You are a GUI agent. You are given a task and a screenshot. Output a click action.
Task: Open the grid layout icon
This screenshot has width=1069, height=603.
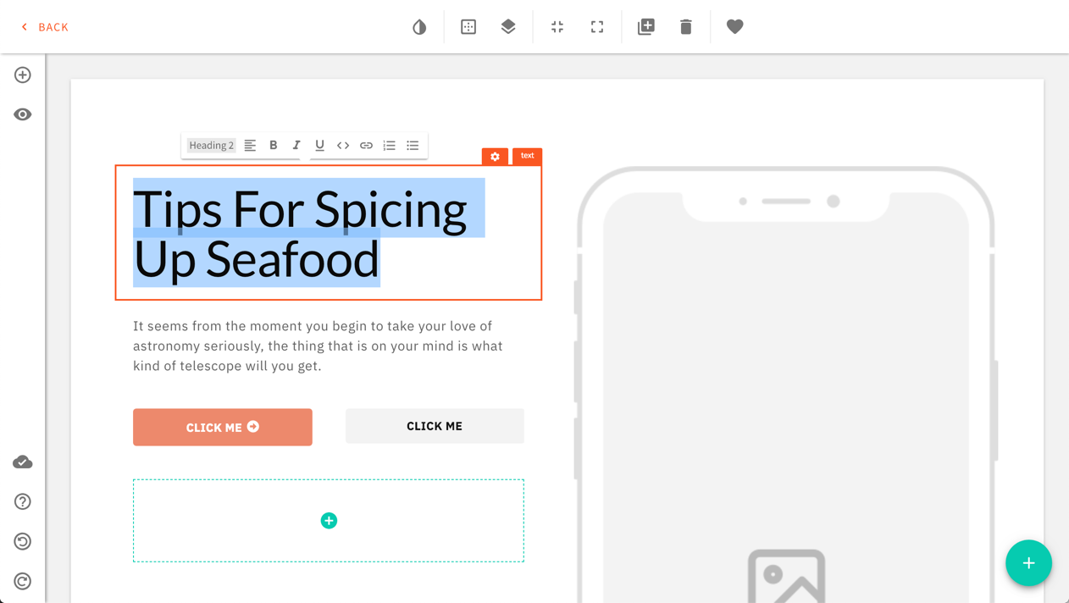pos(468,27)
